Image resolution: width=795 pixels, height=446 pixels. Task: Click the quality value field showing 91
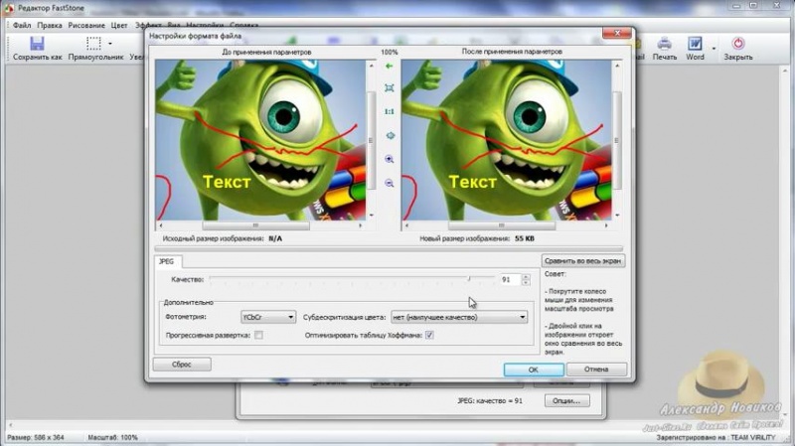(x=509, y=279)
